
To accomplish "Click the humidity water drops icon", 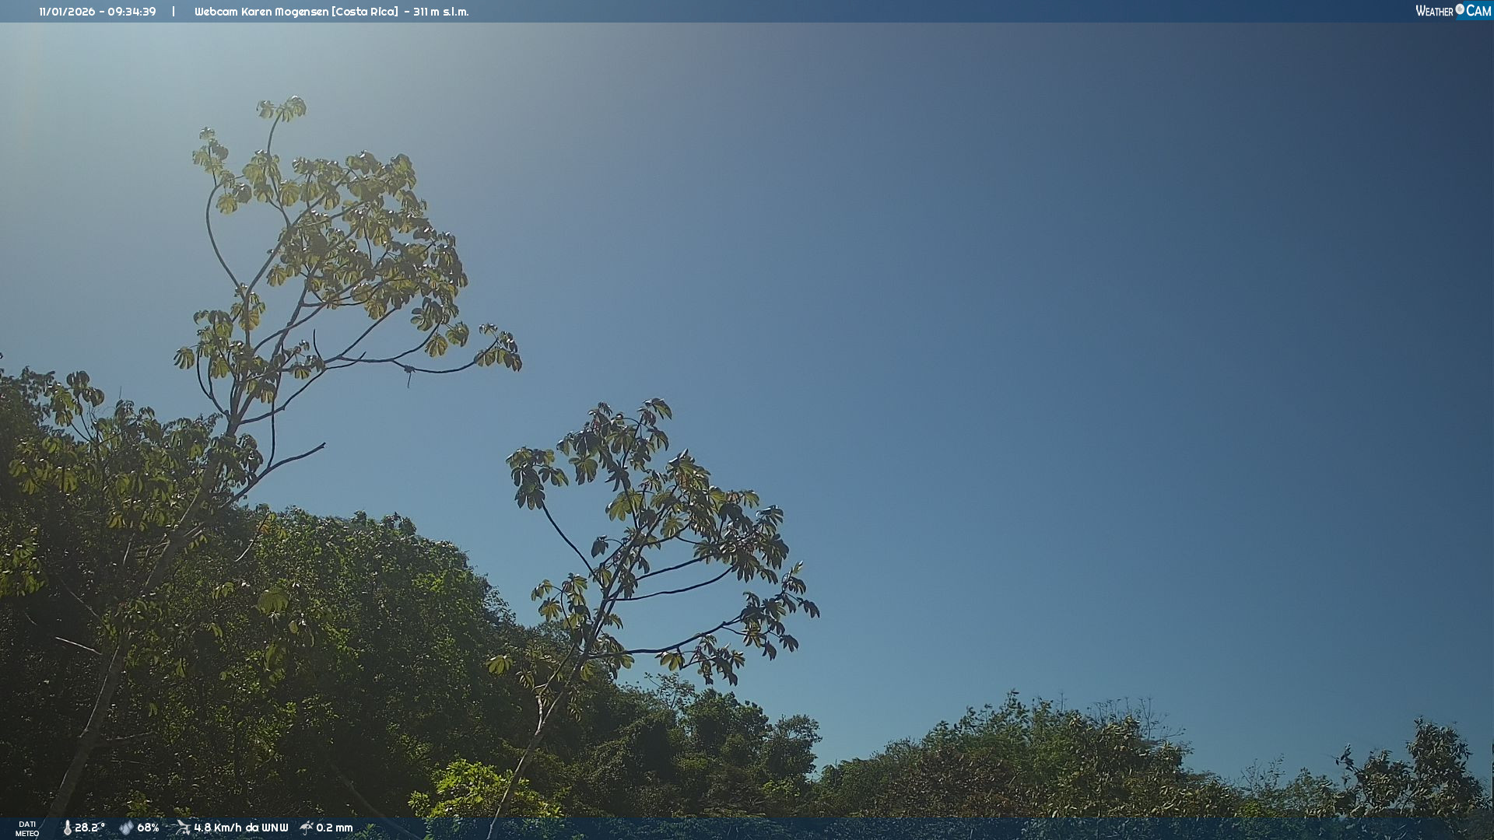I will click(126, 828).
